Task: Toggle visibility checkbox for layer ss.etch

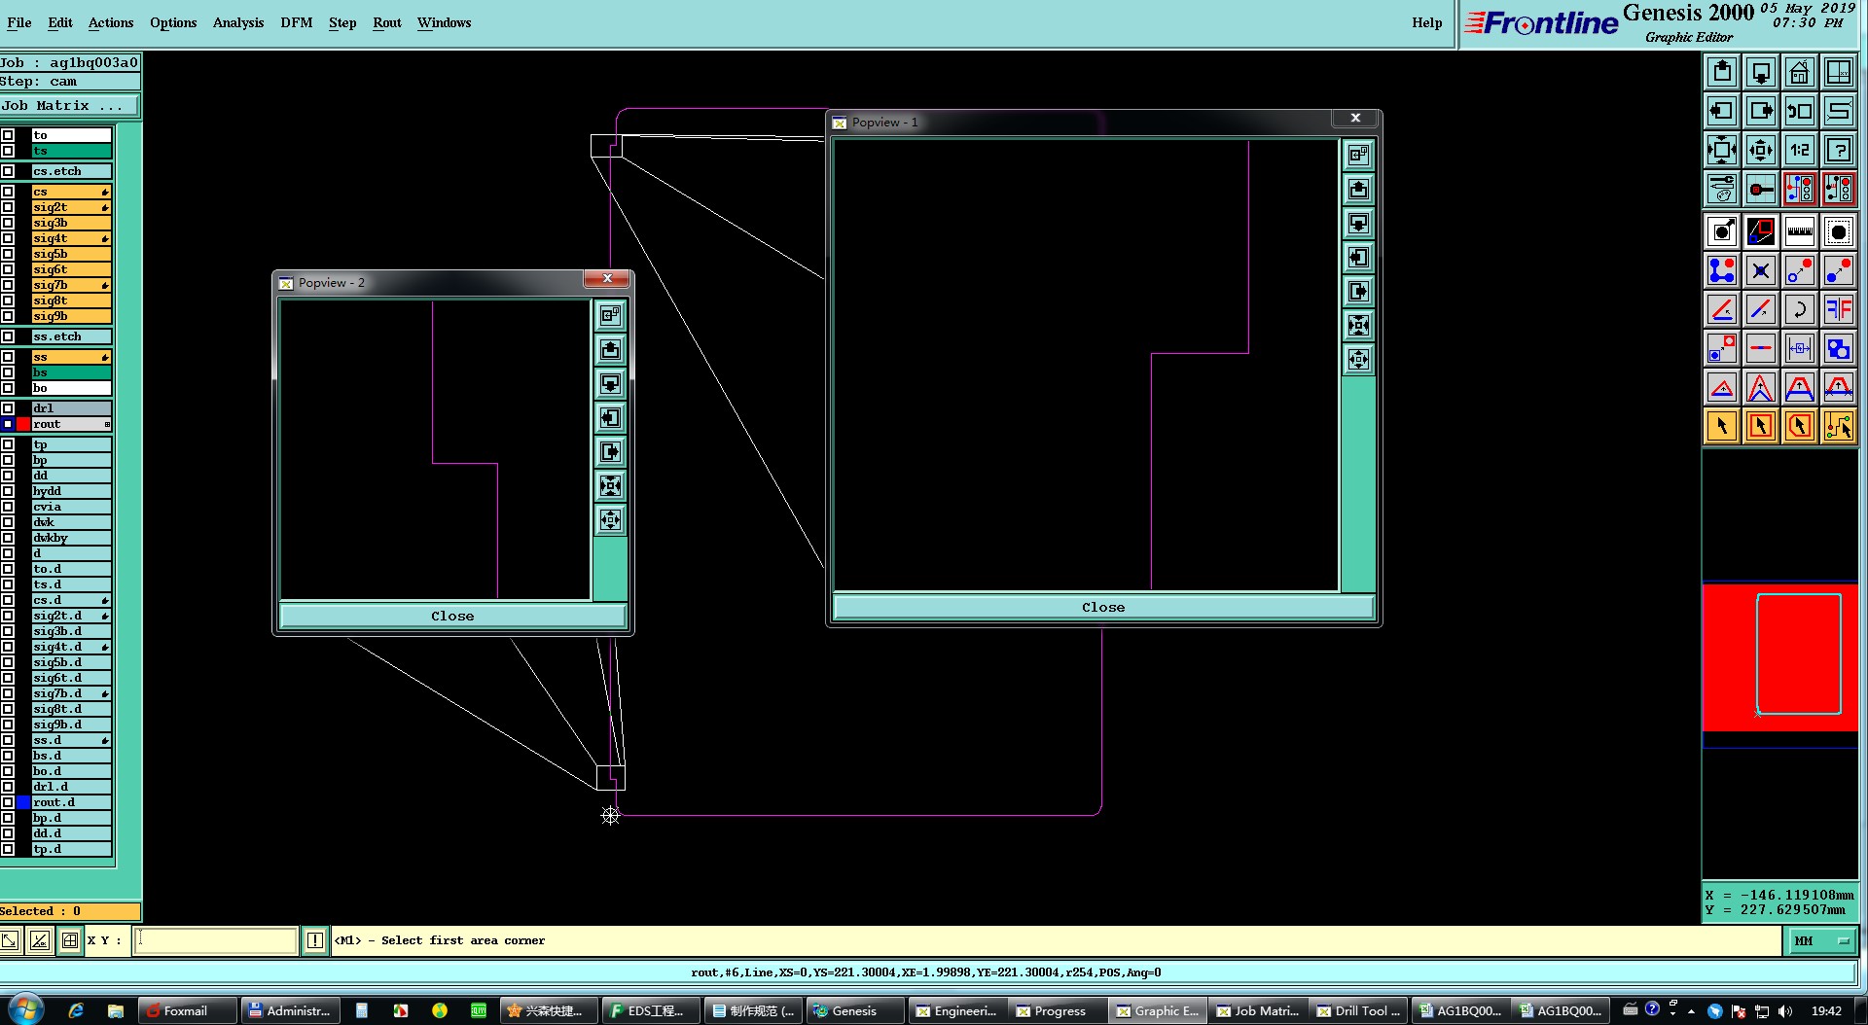Action: point(8,336)
